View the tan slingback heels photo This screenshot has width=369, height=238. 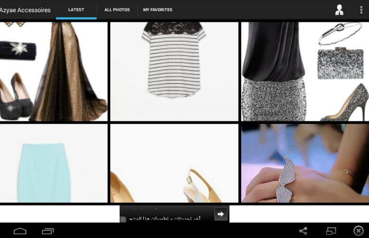point(174,163)
